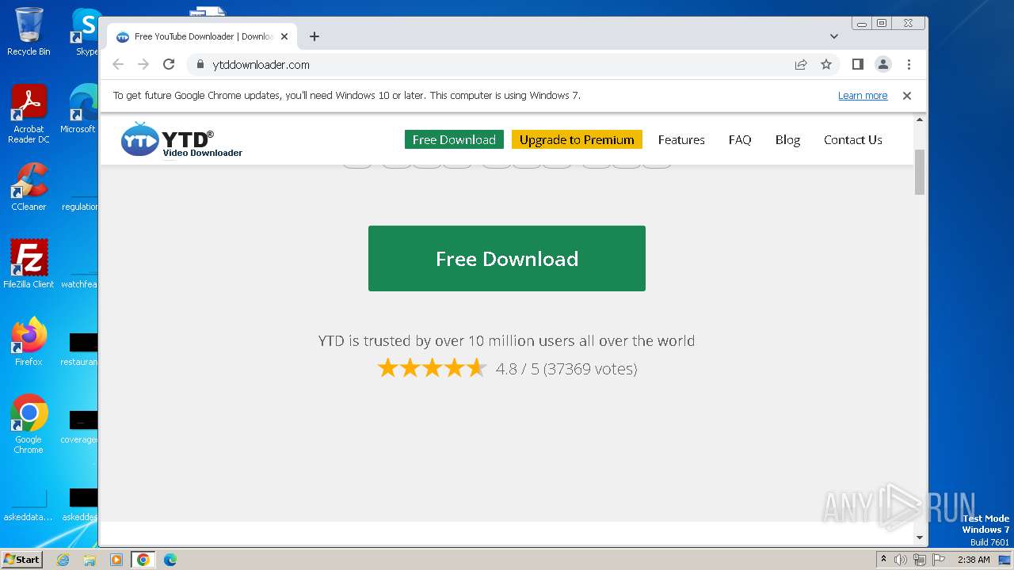1014x570 pixels.
Task: Dismiss the Chrome updates notification bar
Action: [907, 96]
